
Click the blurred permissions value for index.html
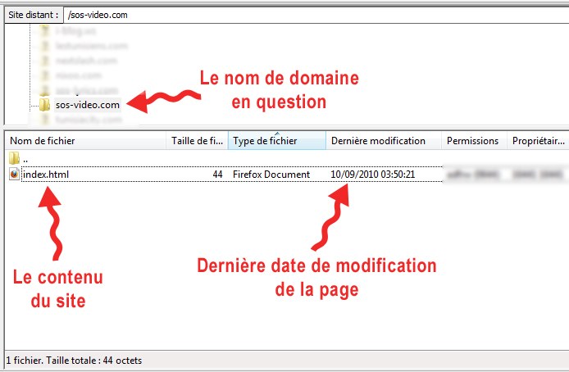pyautogui.click(x=472, y=175)
